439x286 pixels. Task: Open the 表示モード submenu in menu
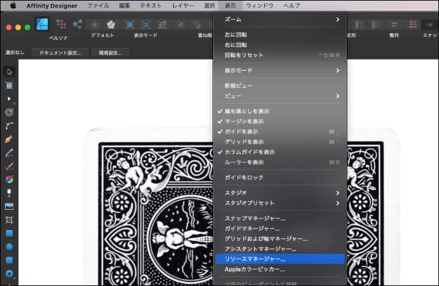(x=280, y=71)
